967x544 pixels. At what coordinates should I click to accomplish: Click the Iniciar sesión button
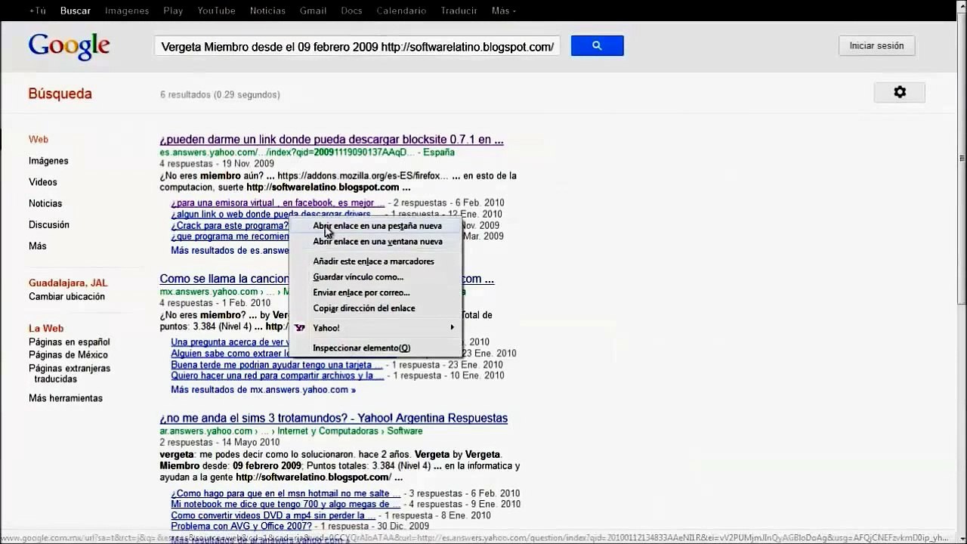pos(876,46)
